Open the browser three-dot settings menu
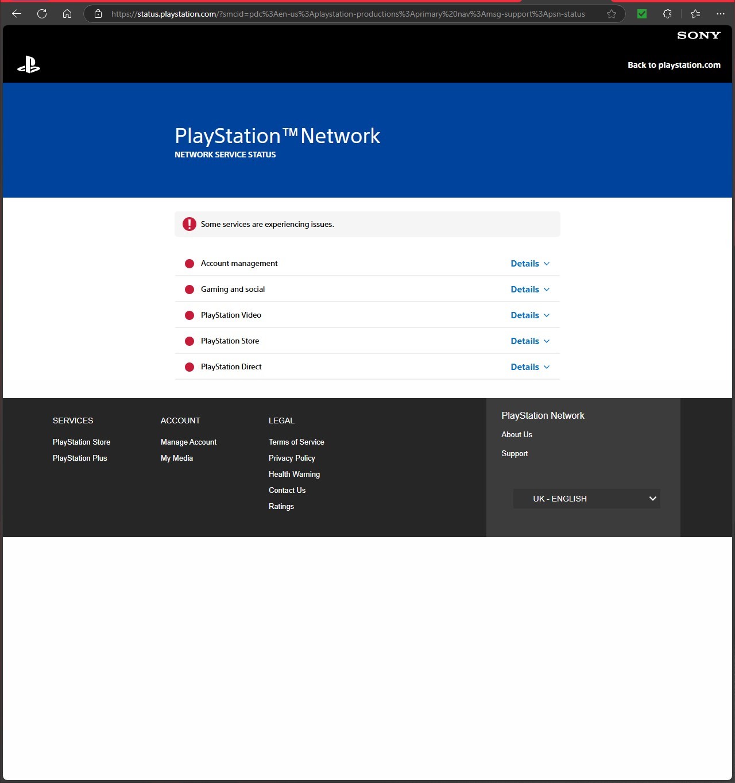This screenshot has height=783, width=735. click(721, 14)
